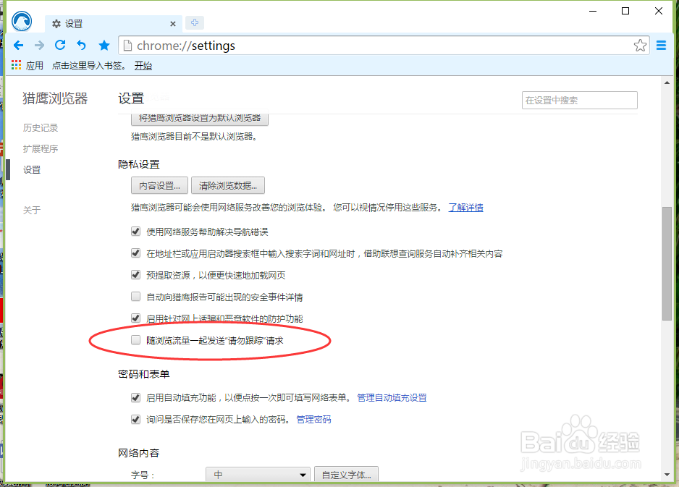679x487 pixels.
Task: Toggle 预提取资源 checkbox
Action: [135, 275]
